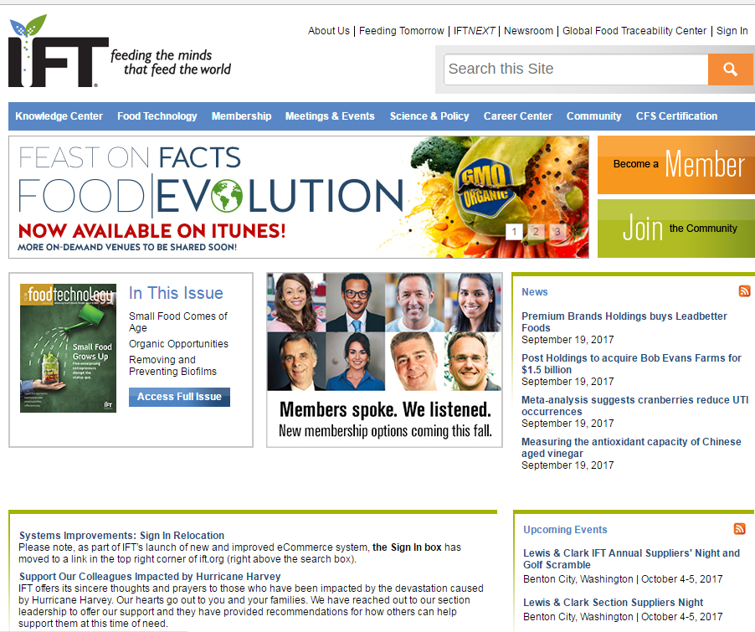The height and width of the screenshot is (632, 755).
Task: Open the Community menu item
Action: tap(593, 116)
